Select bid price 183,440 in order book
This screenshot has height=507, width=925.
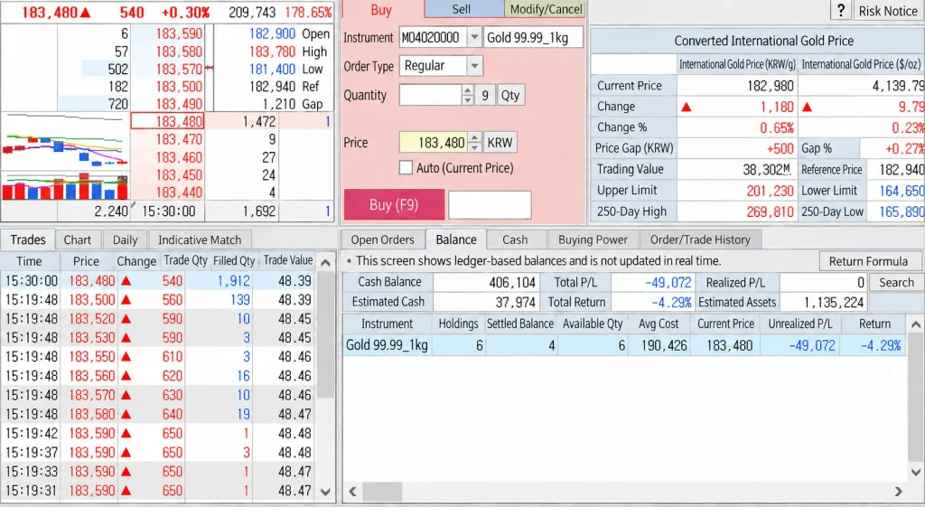[167, 192]
